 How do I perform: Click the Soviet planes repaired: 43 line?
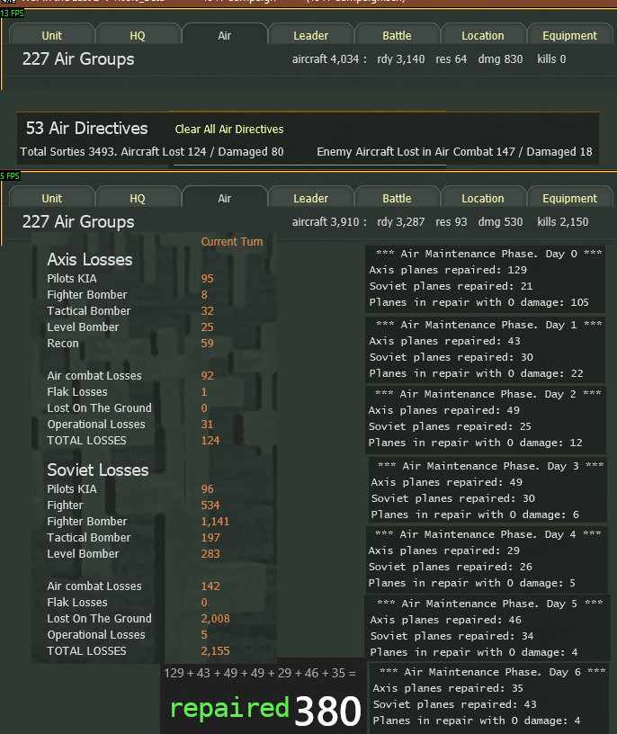[454, 704]
